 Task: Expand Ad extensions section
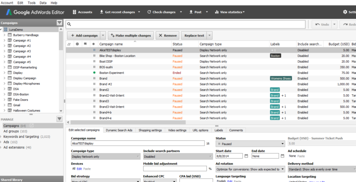point(1,147)
